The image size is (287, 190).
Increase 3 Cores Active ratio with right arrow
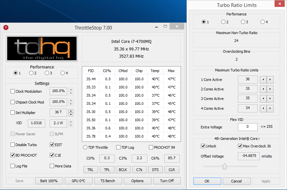pos(270,99)
